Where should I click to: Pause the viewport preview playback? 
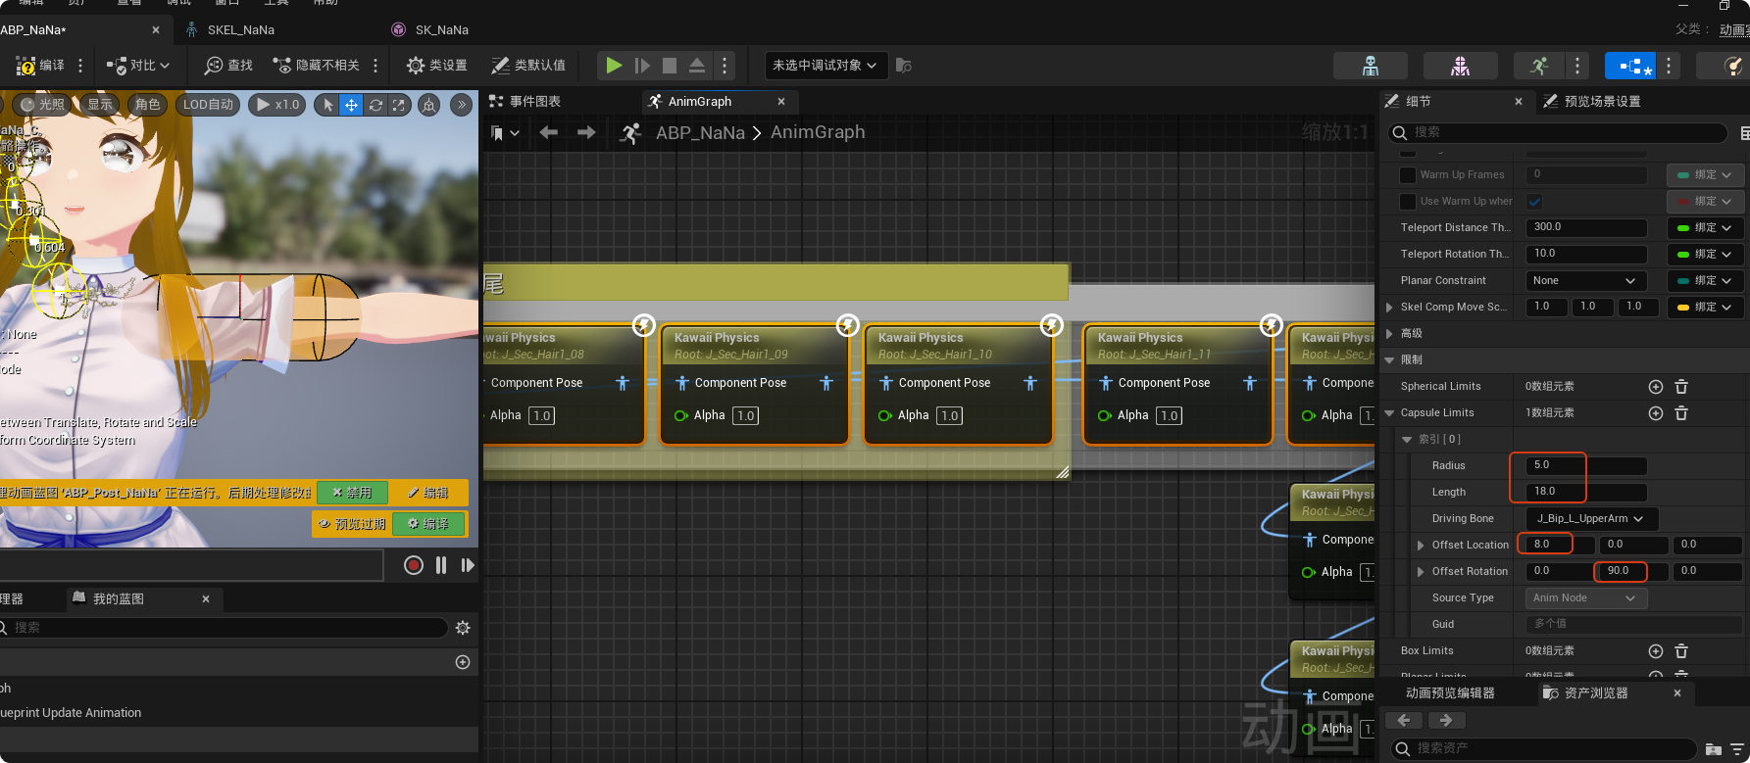click(441, 565)
